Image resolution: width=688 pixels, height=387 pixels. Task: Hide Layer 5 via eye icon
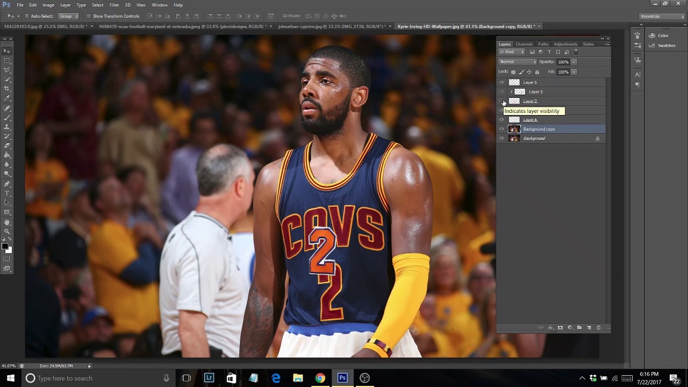click(x=501, y=82)
